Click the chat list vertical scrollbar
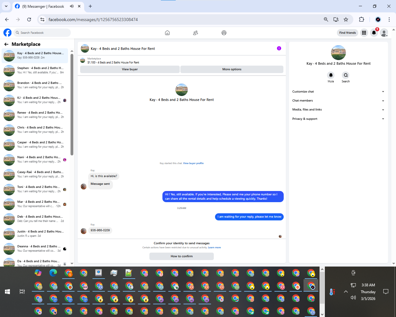The height and width of the screenshot is (317, 396). [72, 104]
